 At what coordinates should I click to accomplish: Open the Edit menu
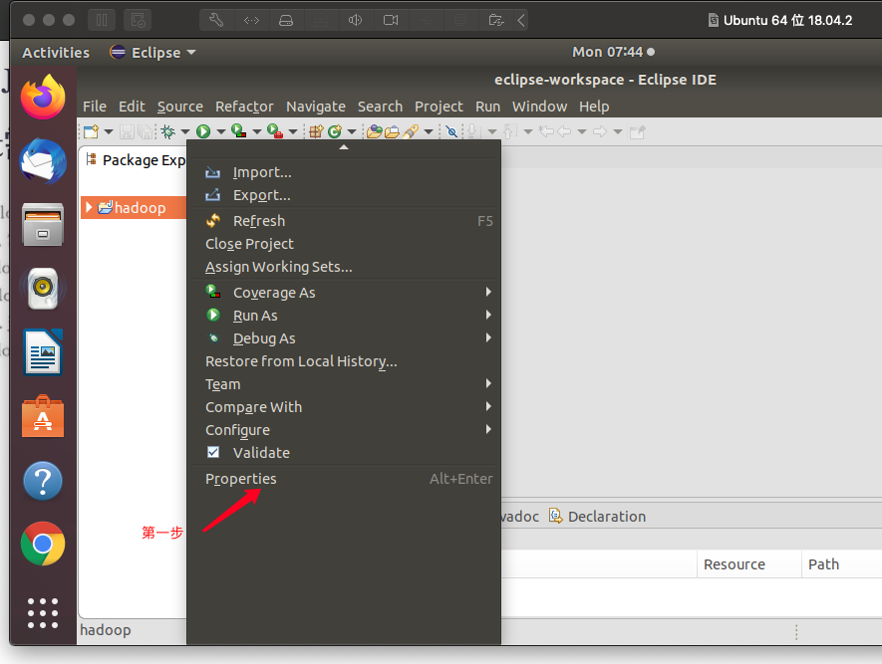point(132,107)
